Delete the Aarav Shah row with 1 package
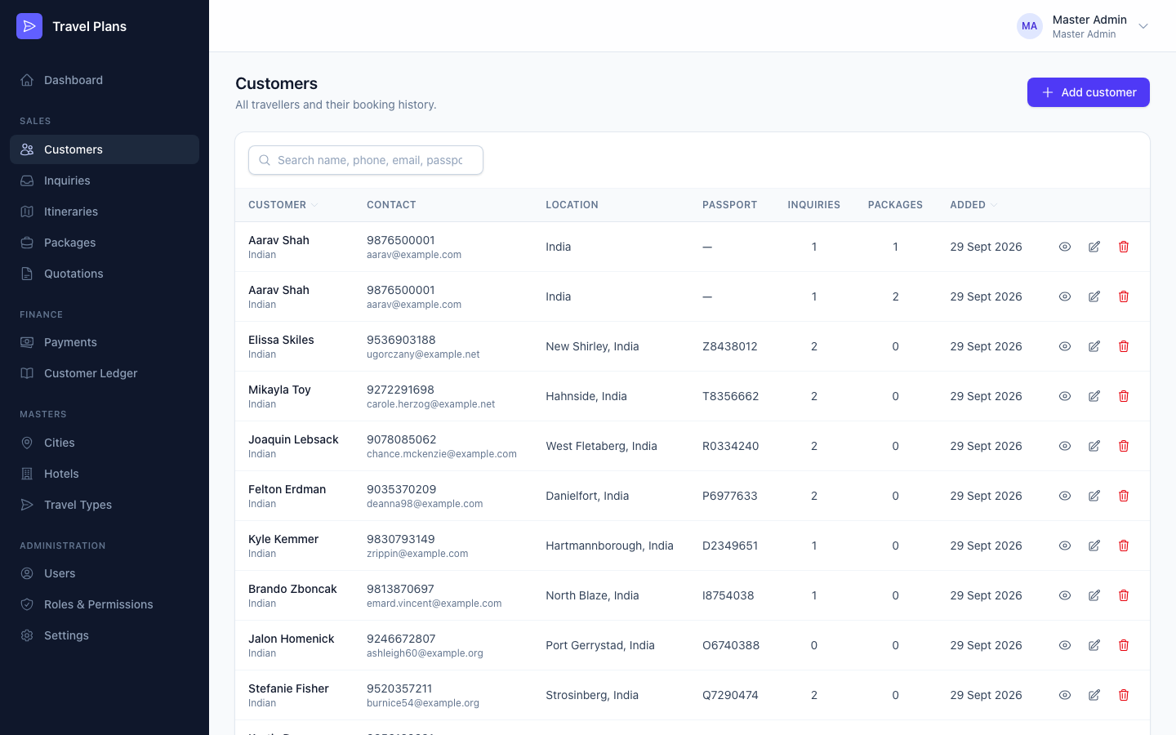Viewport: 1176px width, 735px height. (1124, 247)
